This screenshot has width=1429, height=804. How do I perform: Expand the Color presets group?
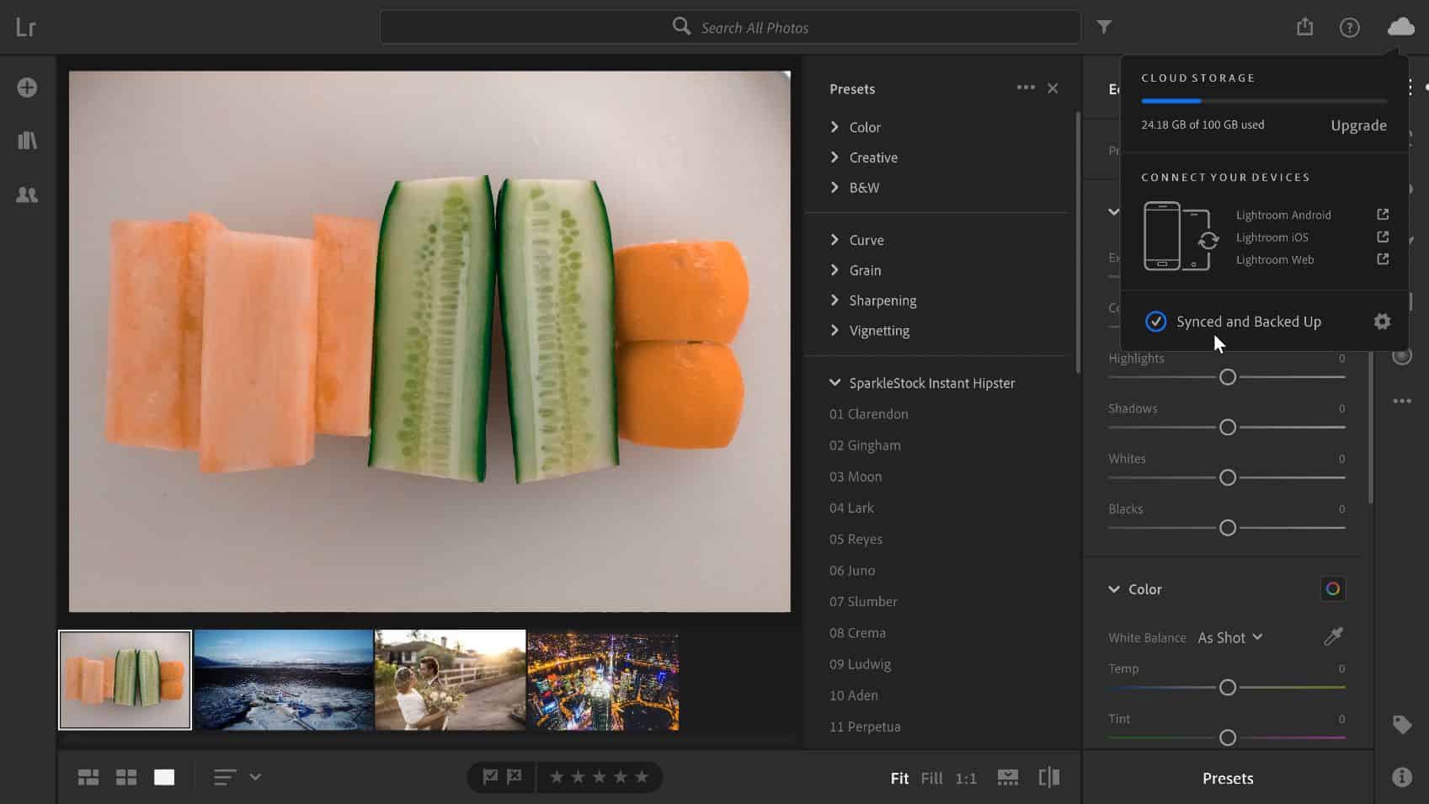click(855, 127)
